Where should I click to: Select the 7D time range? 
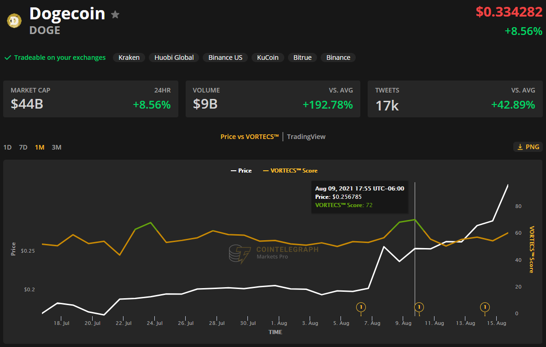point(23,147)
